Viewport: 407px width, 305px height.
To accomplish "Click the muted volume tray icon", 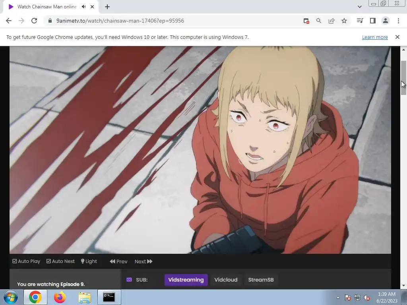I will coord(367,297).
